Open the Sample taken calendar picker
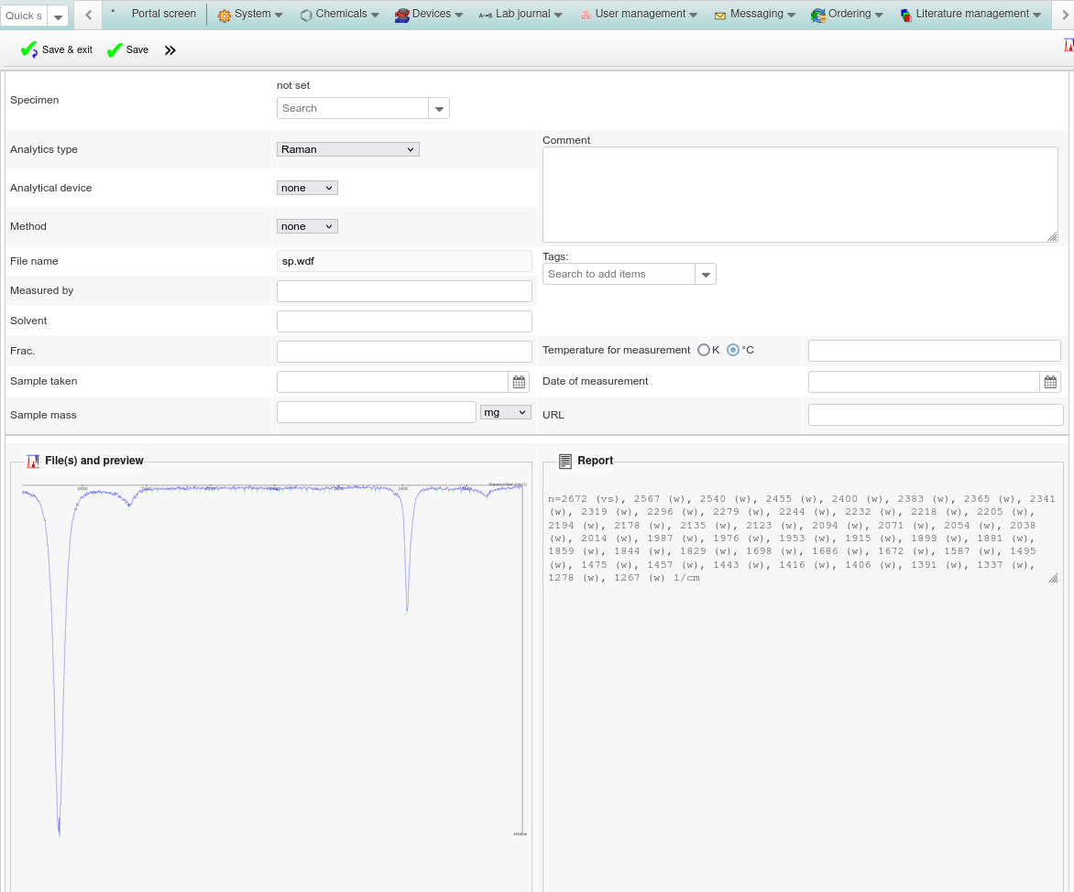1074x892 pixels. (x=519, y=382)
